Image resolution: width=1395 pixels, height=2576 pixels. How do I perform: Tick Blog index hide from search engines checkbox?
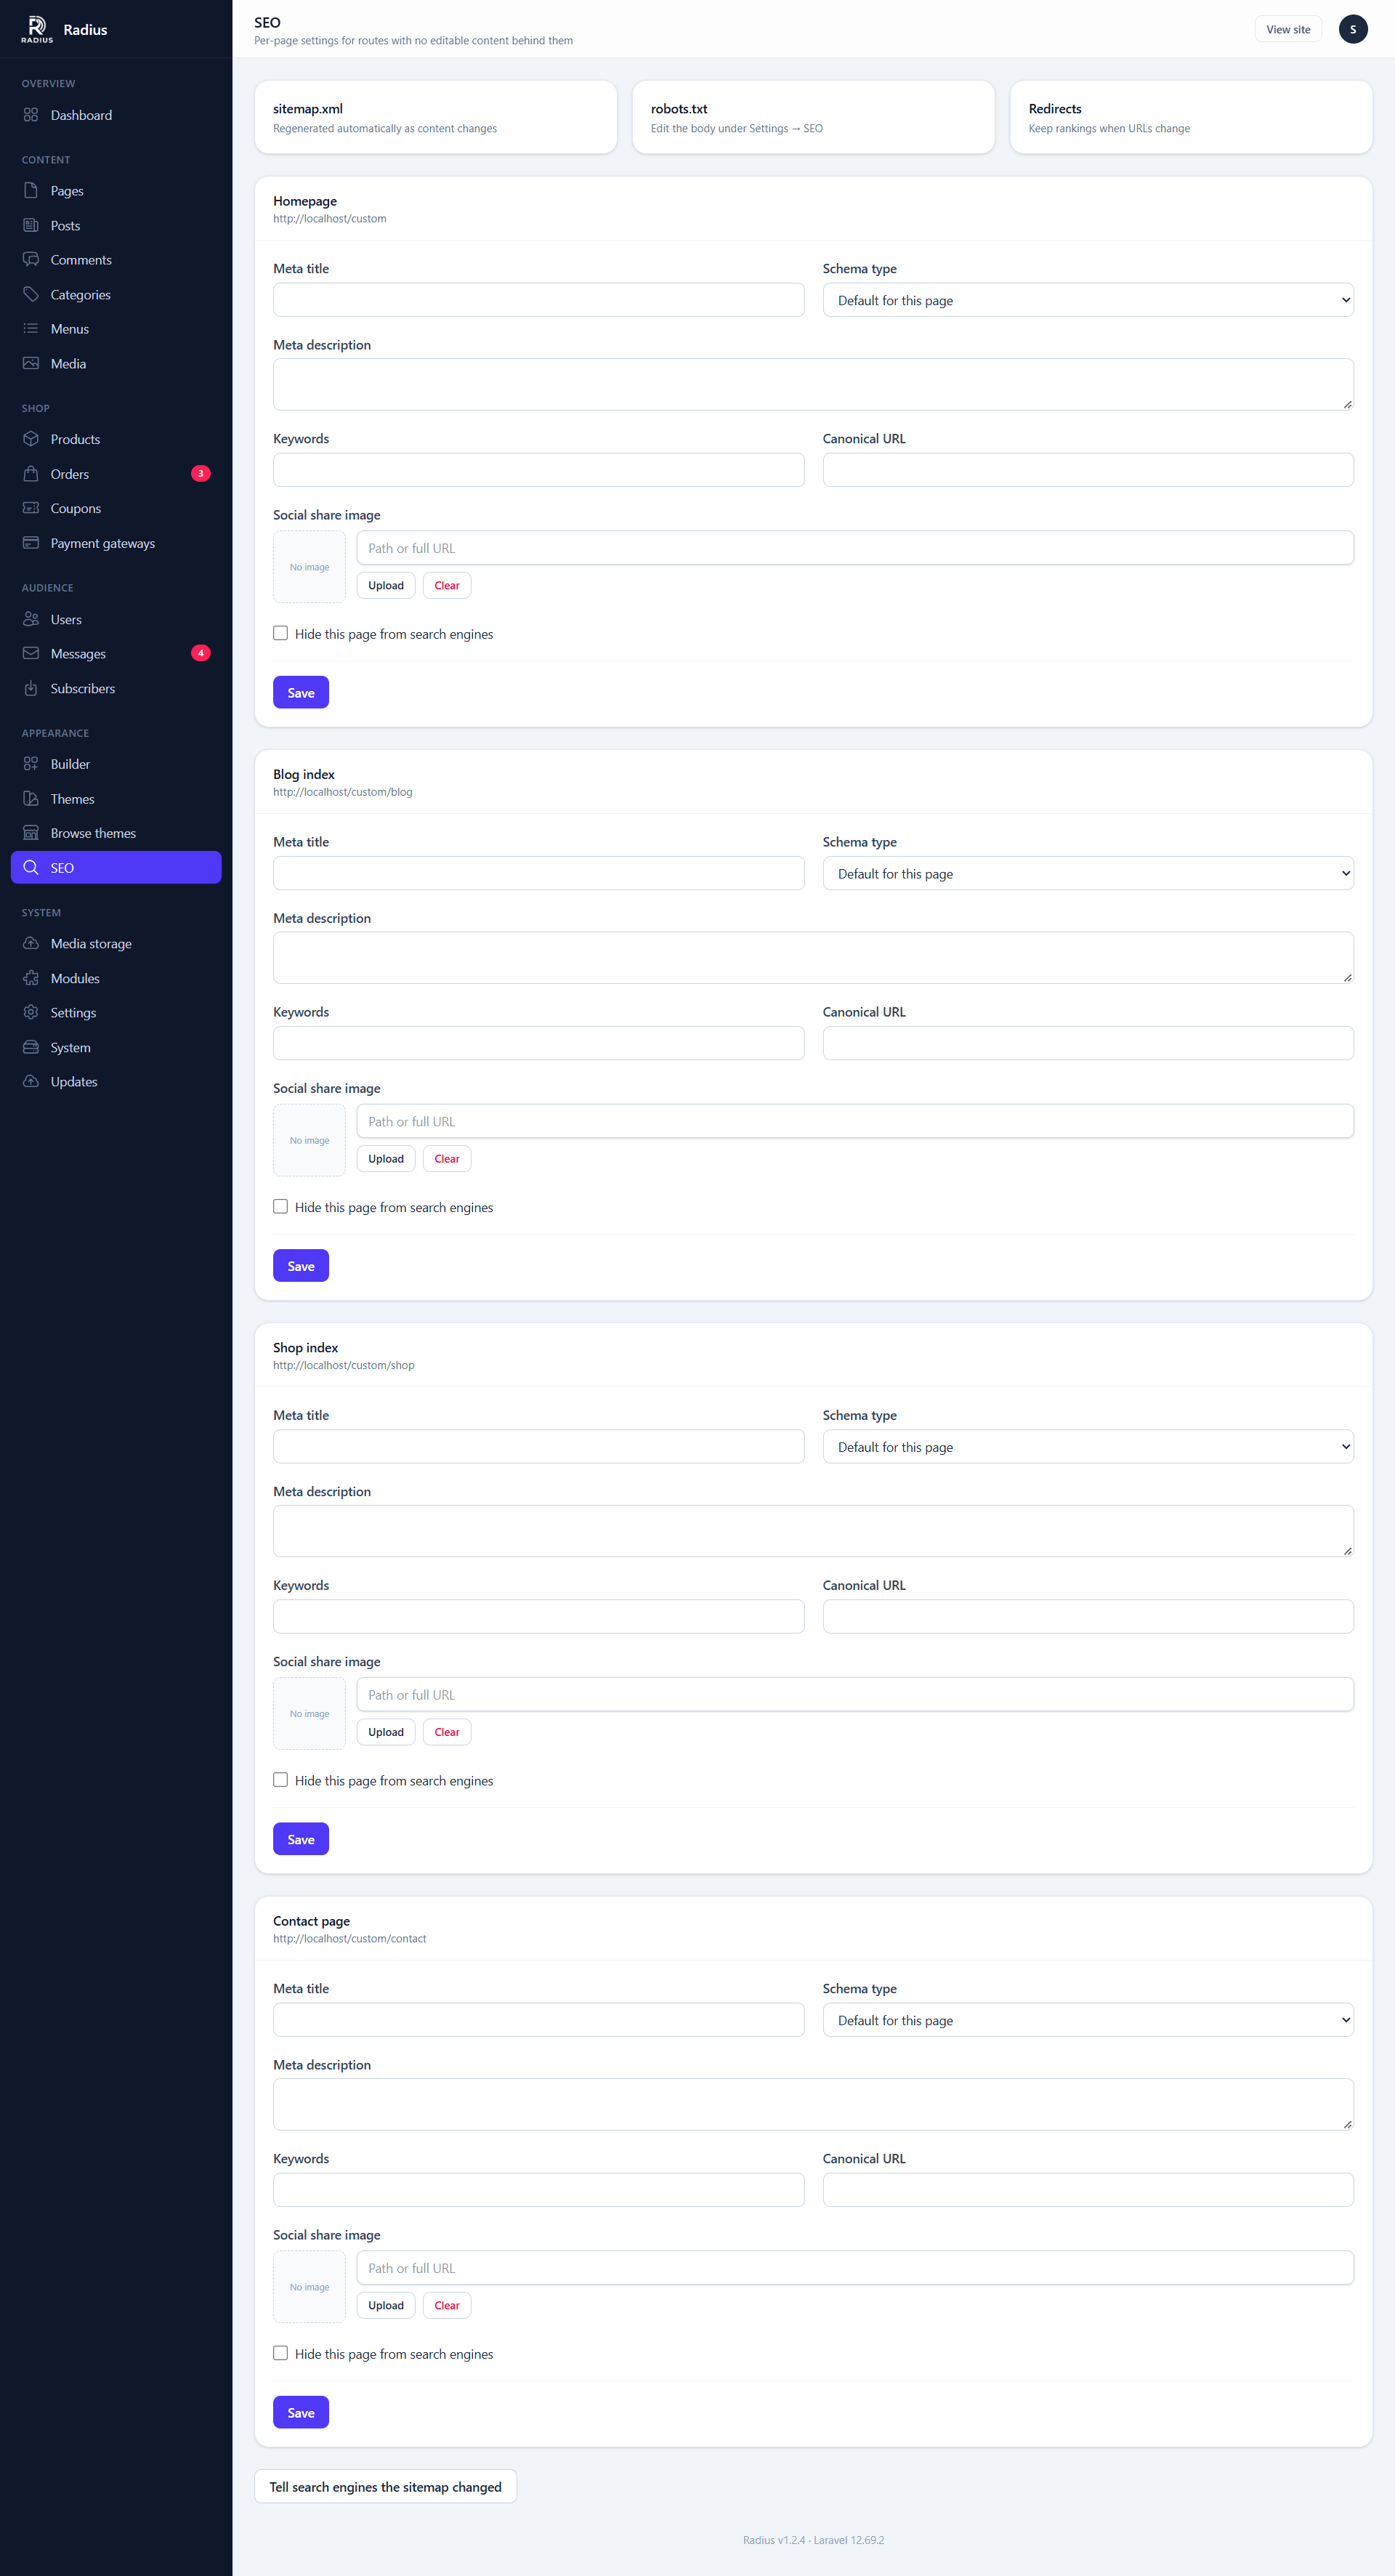tap(280, 1206)
